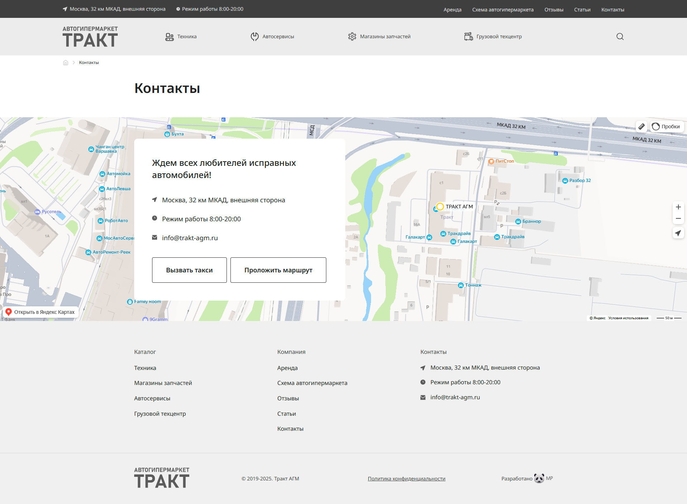687x504 pixels.
Task: Click the Разбор 32 map marker
Action: click(565, 181)
